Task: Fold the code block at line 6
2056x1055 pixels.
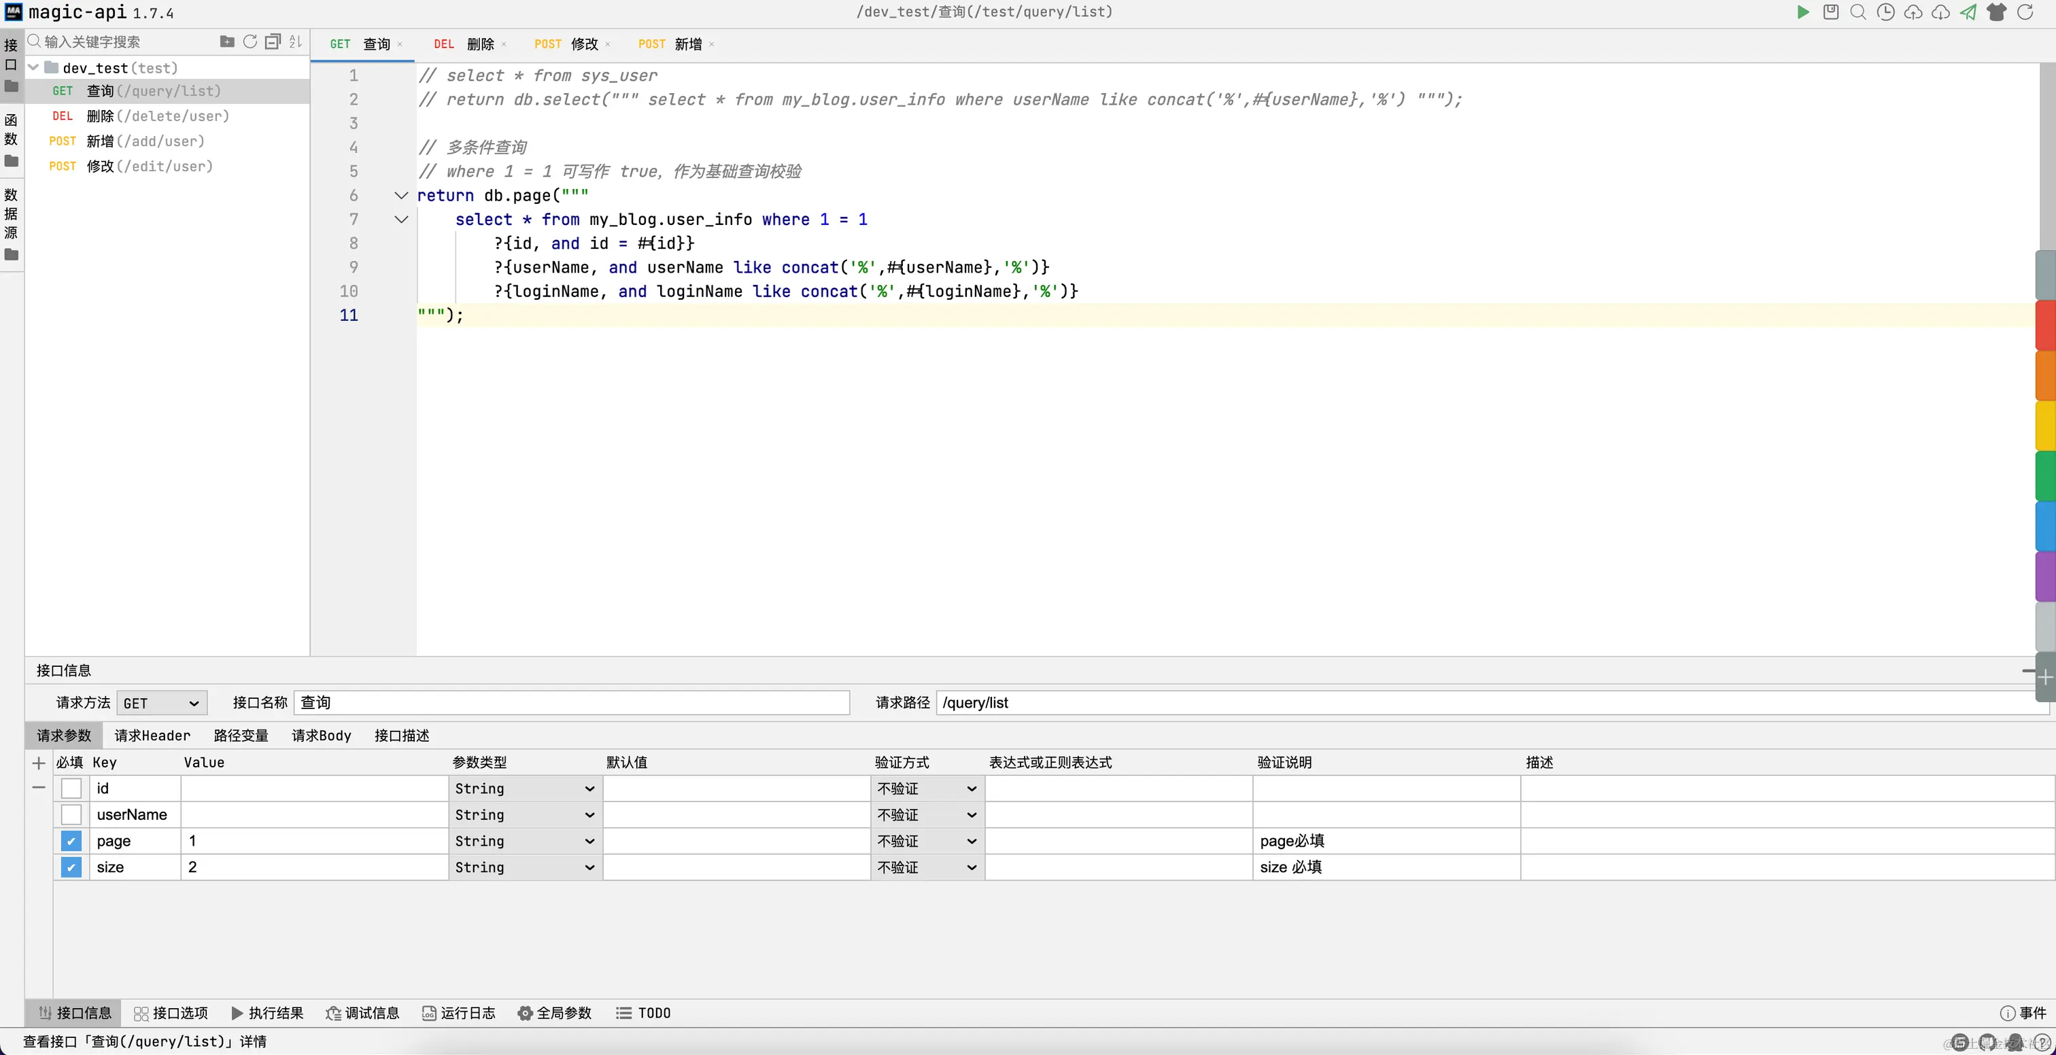Action: point(401,196)
